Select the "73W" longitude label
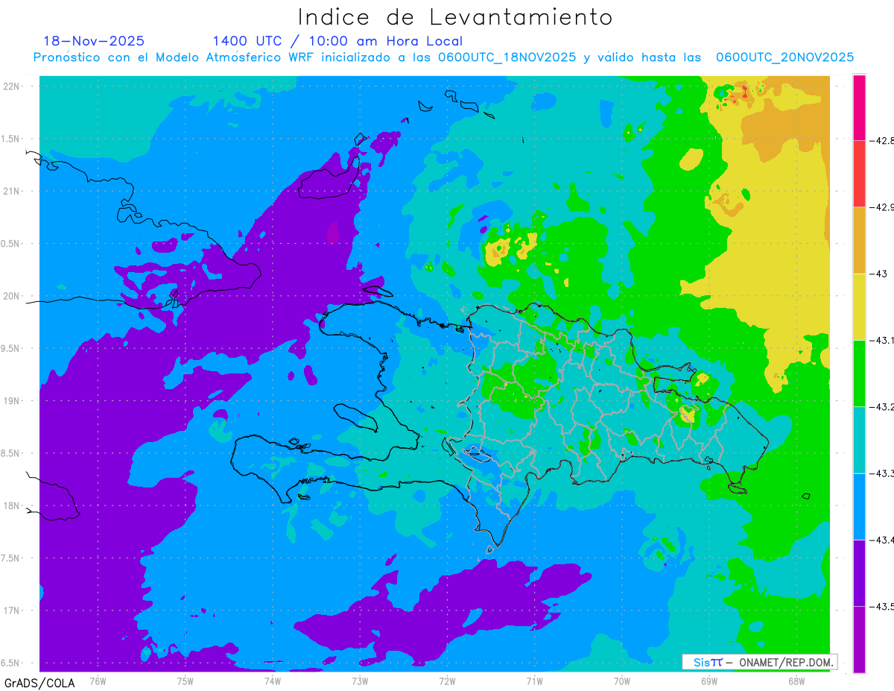 [360, 681]
